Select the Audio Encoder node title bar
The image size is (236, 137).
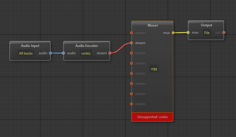click(x=86, y=46)
